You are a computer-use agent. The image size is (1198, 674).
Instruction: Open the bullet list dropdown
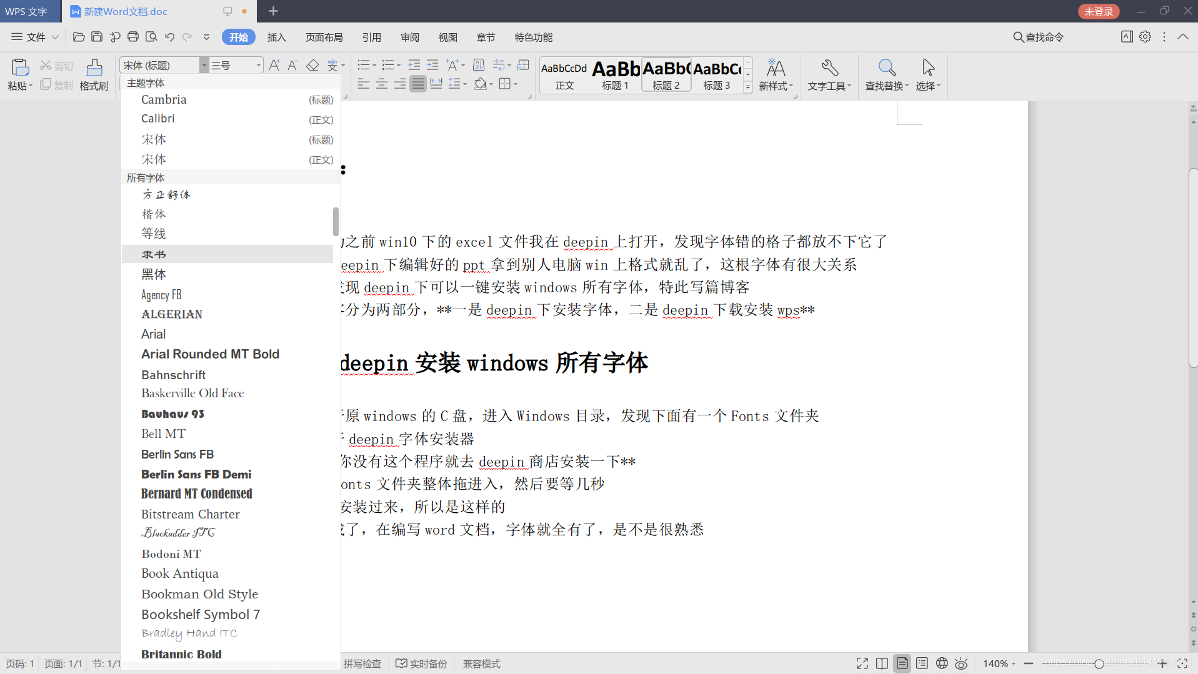(374, 65)
